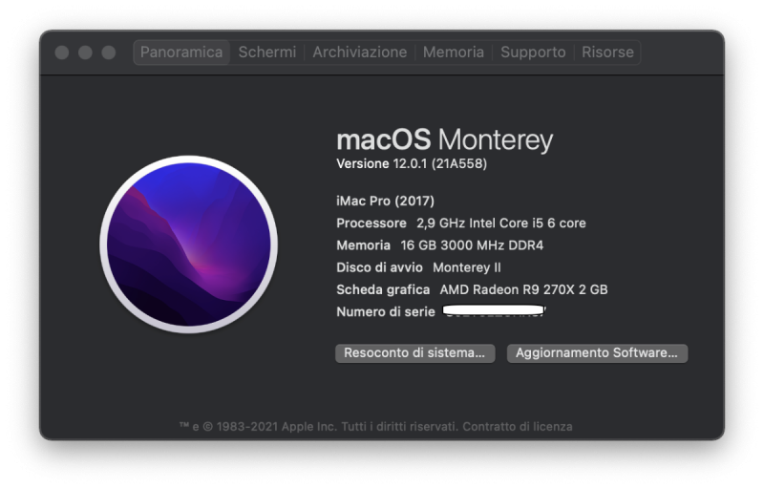Screen dimensions: 764x489
Task: Switch to the Panoramica tab
Action: coord(181,53)
